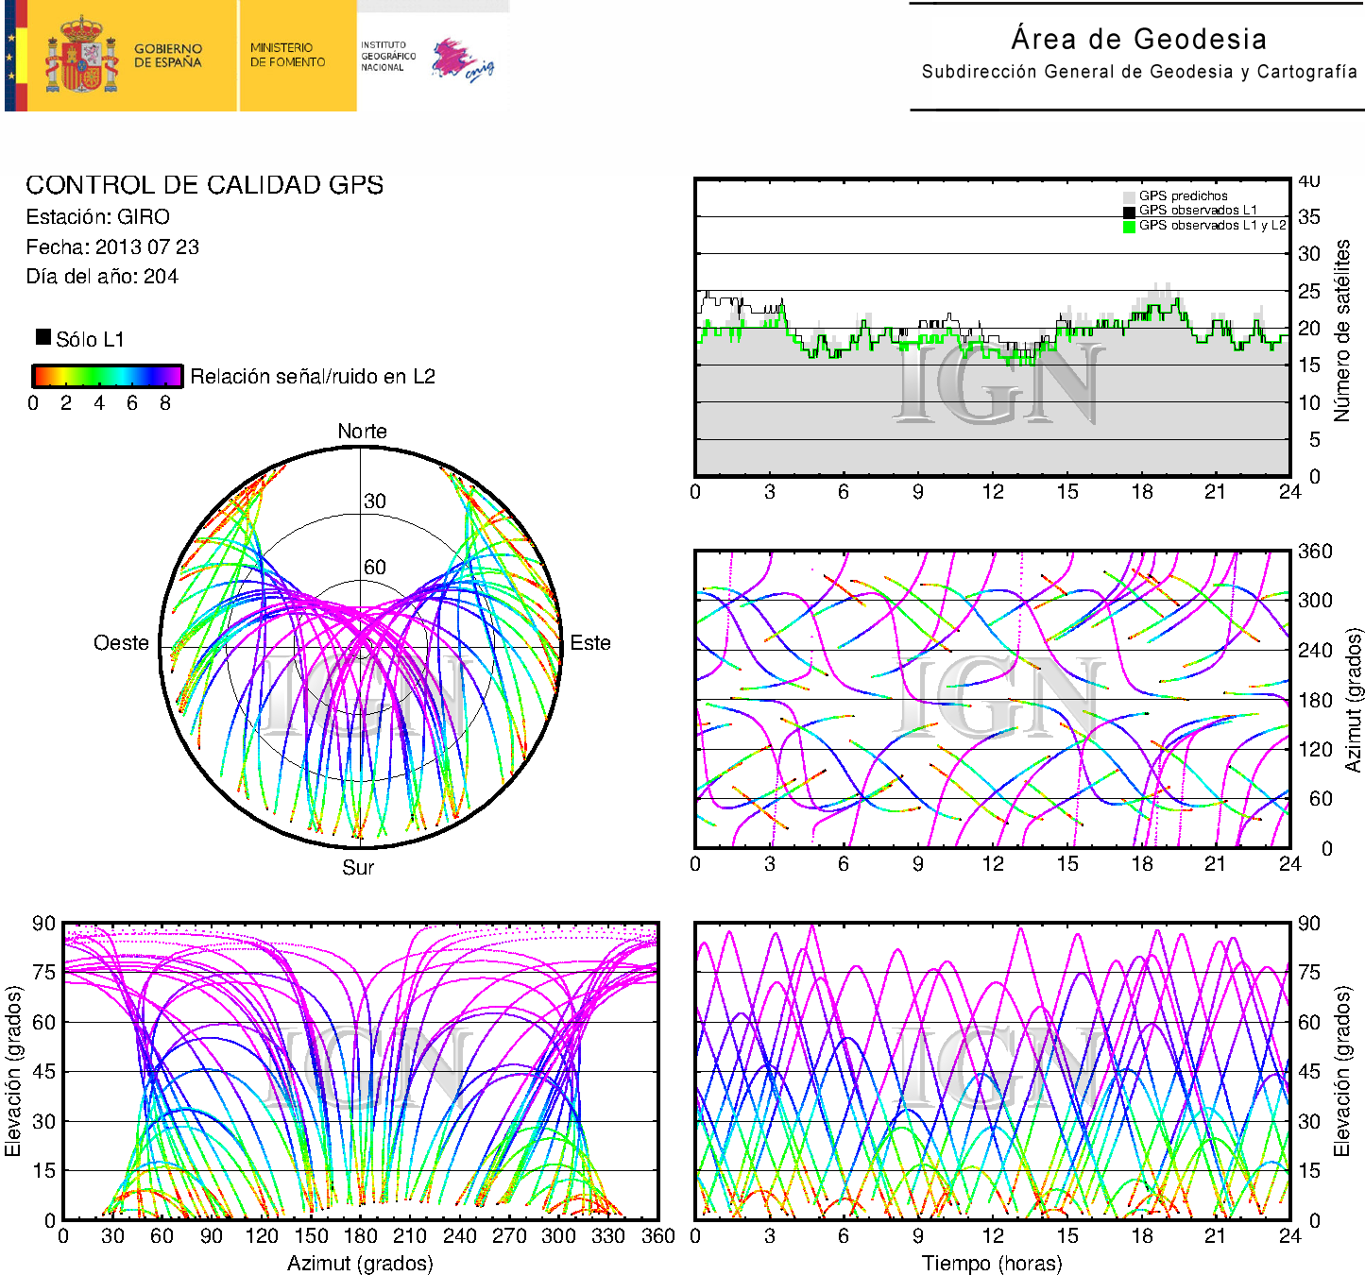1365x1275 pixels.
Task: Click the CONTROL DE CALIDAD GPS title
Action: pos(204,185)
